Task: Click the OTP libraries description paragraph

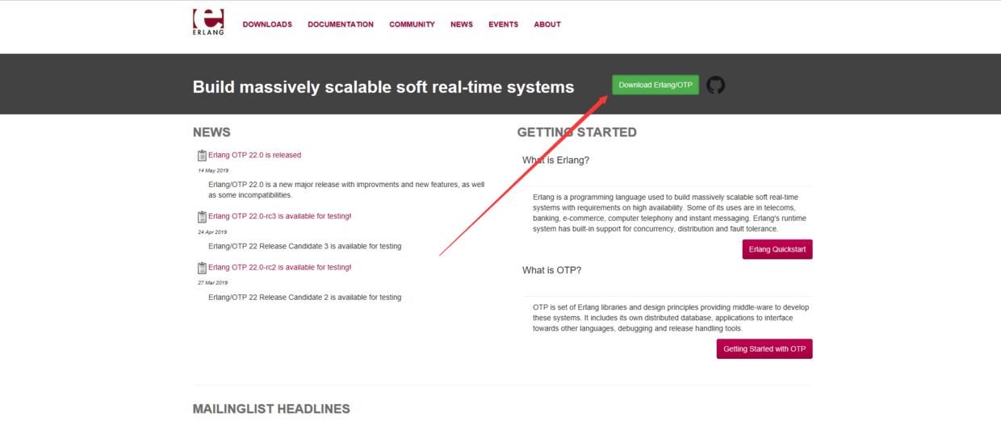Action: coord(671,318)
